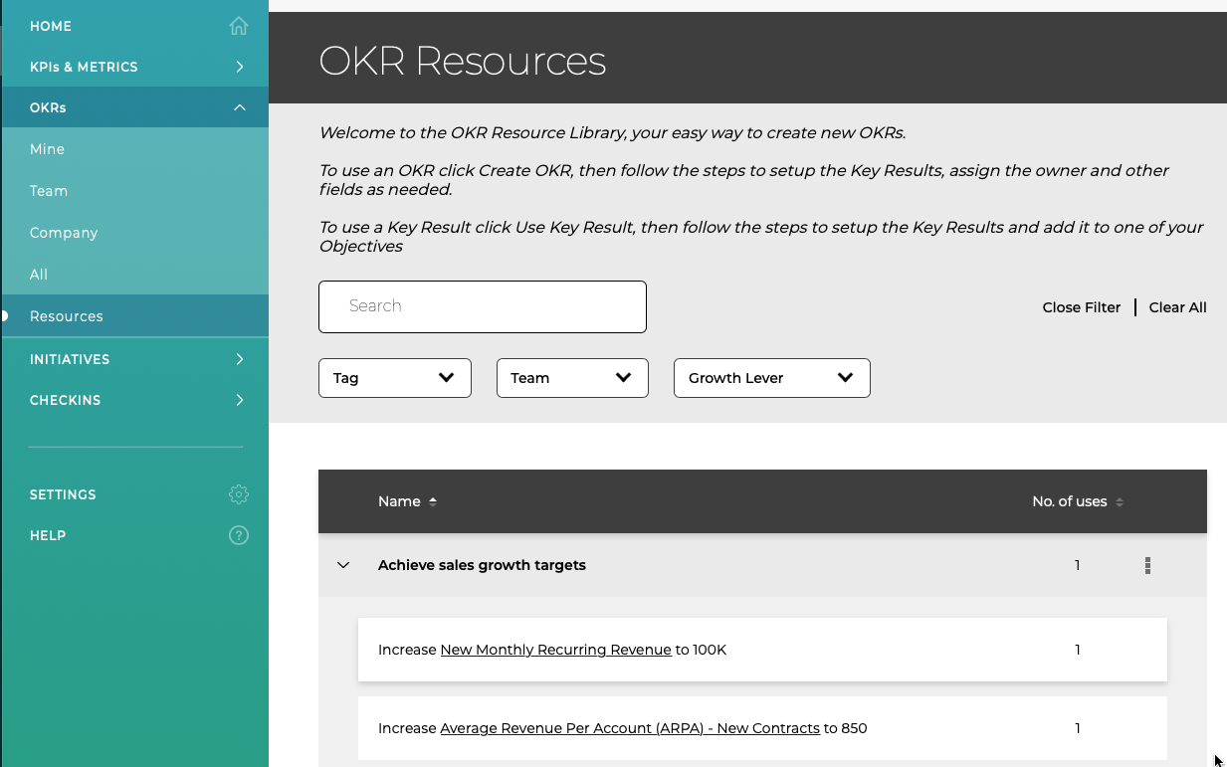Image resolution: width=1227 pixels, height=767 pixels.
Task: Click the OKR Resources page heading
Action: click(462, 61)
